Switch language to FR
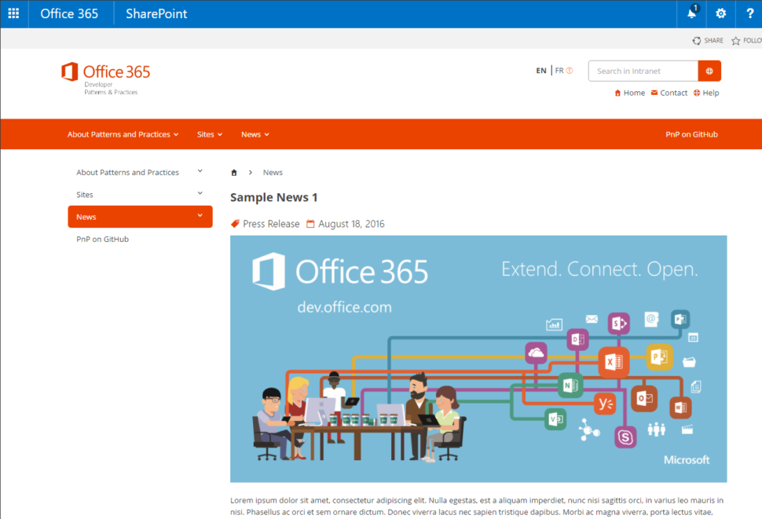762x519 pixels. (x=559, y=71)
